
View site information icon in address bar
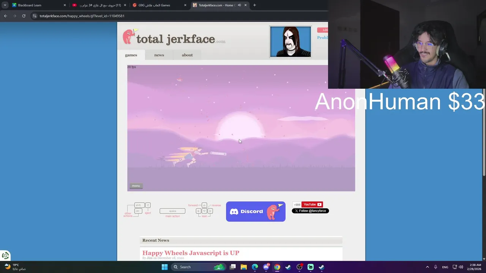point(35,16)
